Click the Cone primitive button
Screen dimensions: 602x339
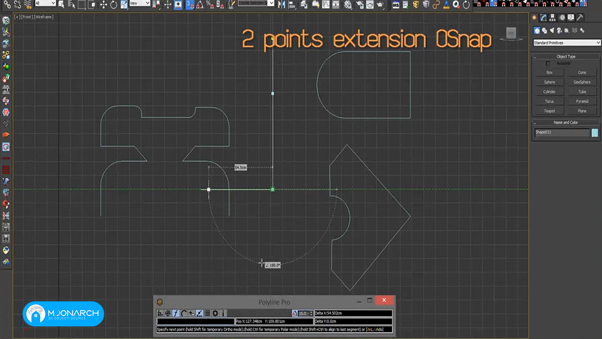pyautogui.click(x=582, y=72)
